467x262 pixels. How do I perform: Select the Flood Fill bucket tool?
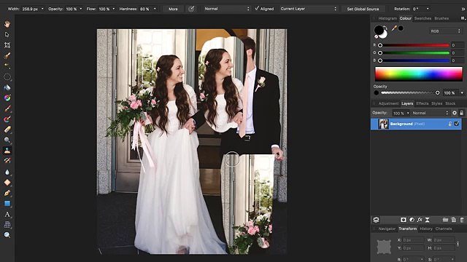(7, 87)
